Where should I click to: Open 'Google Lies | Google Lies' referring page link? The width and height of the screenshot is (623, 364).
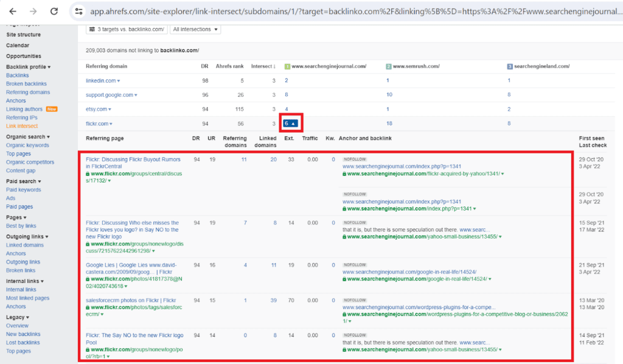tap(131, 268)
